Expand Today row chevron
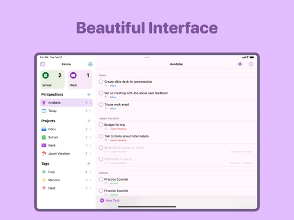This screenshot has height=220, width=294. click(x=91, y=111)
